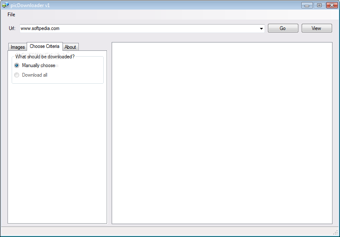Select the Choose Criteria tab

pos(45,46)
